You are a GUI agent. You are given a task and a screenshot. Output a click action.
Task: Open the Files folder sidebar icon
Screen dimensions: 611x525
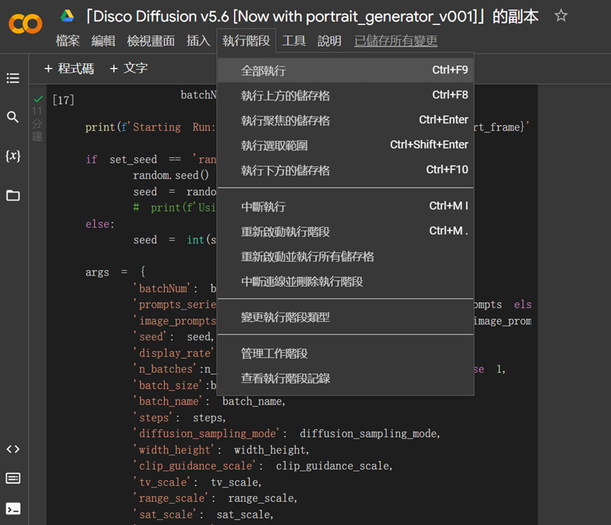pos(12,196)
